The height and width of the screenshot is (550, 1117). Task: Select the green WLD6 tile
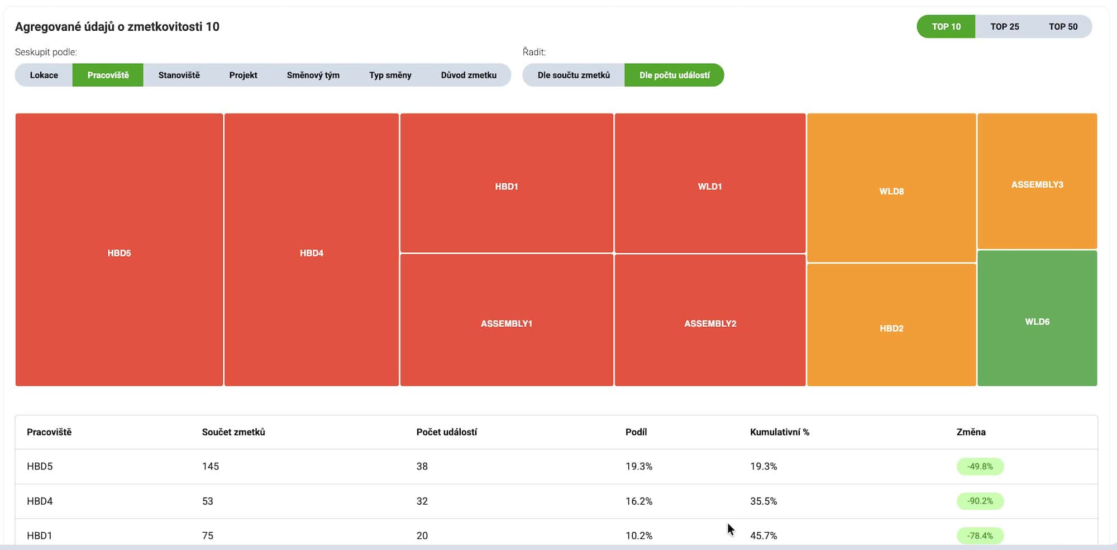[x=1038, y=321]
